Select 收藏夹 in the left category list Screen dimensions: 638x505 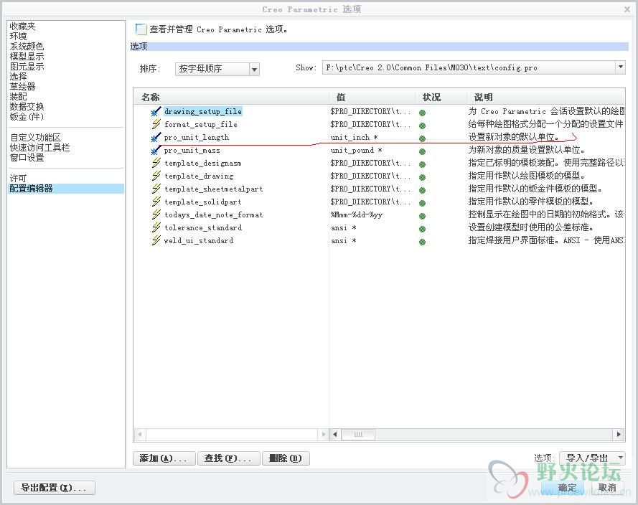click(x=23, y=27)
